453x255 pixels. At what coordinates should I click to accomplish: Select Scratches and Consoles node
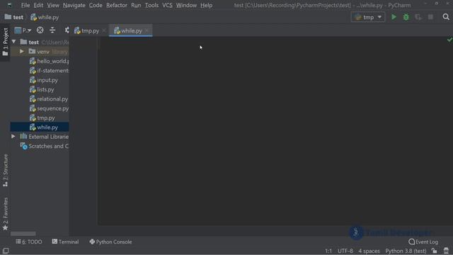[x=44, y=147]
